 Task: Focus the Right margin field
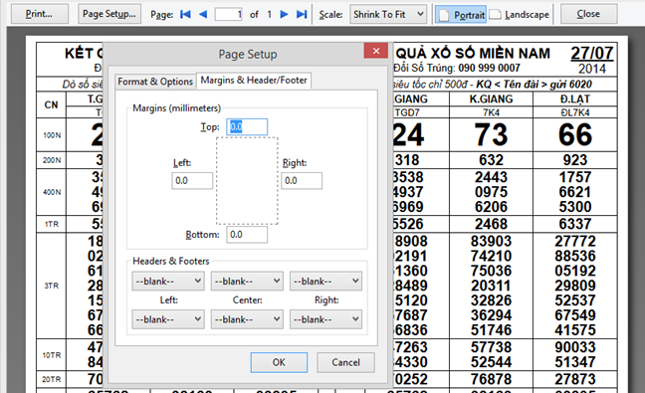pyautogui.click(x=302, y=181)
